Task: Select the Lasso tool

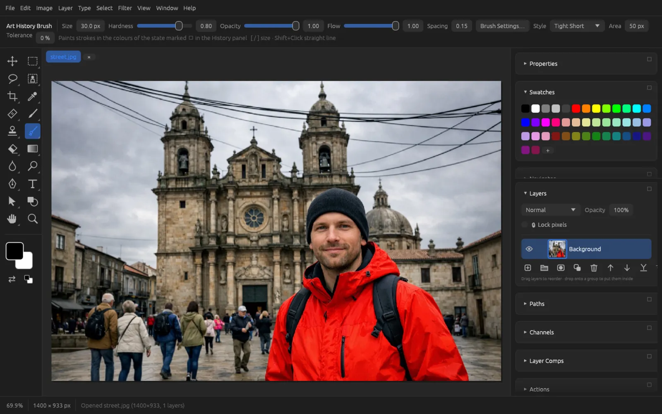Action: [12, 79]
